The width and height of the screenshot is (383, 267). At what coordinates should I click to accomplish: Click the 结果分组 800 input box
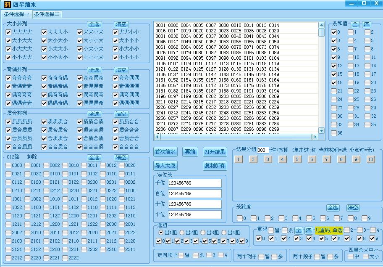(263, 150)
